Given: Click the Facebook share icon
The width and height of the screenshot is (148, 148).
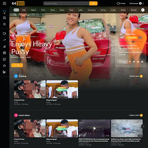Looking at the screenshot, I should (130, 61).
